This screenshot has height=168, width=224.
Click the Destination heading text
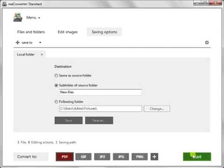click(63, 67)
